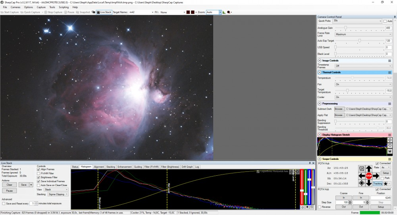This screenshot has width=397, height=215.
Task: Click the save disk icon in Display Histogram Stretch
Action: click(x=390, y=151)
